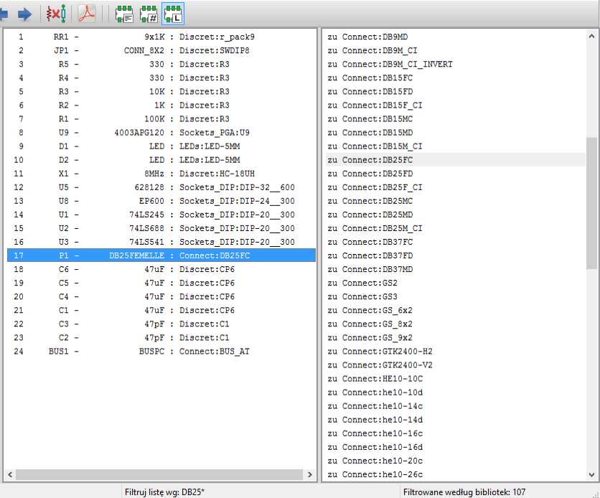Choose footprint Connect:GTK2400-V2

[x=455, y=365]
